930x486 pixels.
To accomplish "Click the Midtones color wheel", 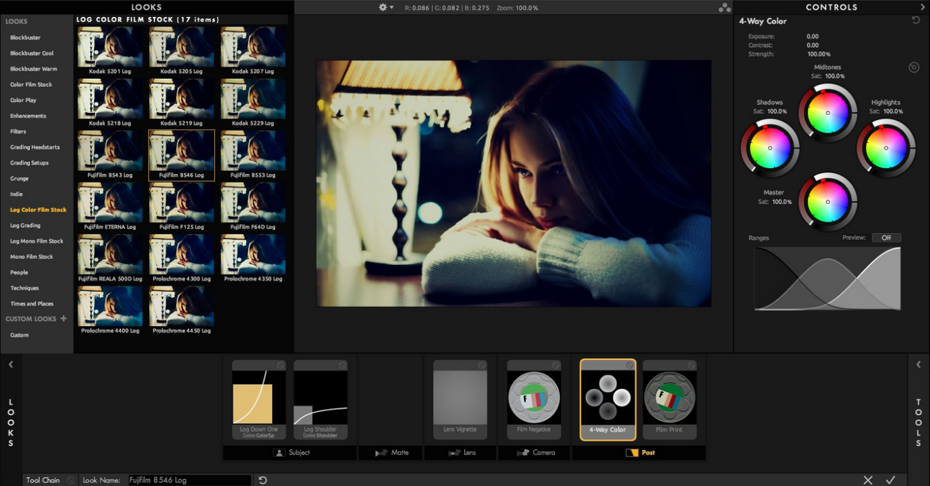I will (x=828, y=113).
